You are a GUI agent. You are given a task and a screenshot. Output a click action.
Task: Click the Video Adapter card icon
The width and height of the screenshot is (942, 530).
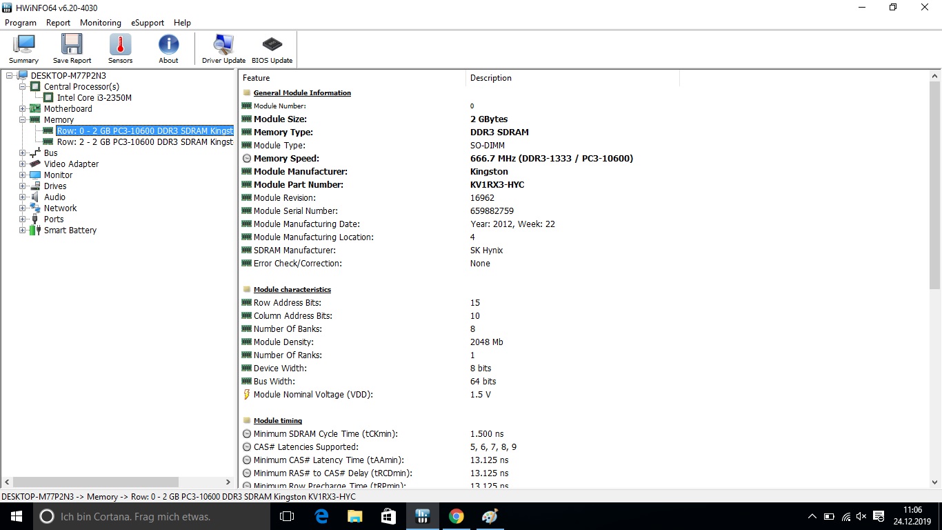pos(35,164)
